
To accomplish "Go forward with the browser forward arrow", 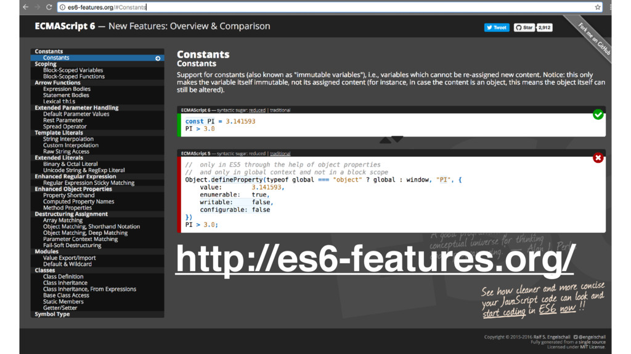I will point(38,7).
